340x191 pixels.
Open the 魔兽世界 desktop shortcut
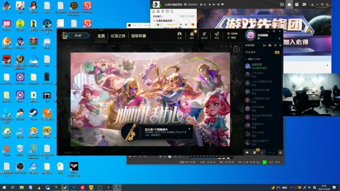click(20, 62)
